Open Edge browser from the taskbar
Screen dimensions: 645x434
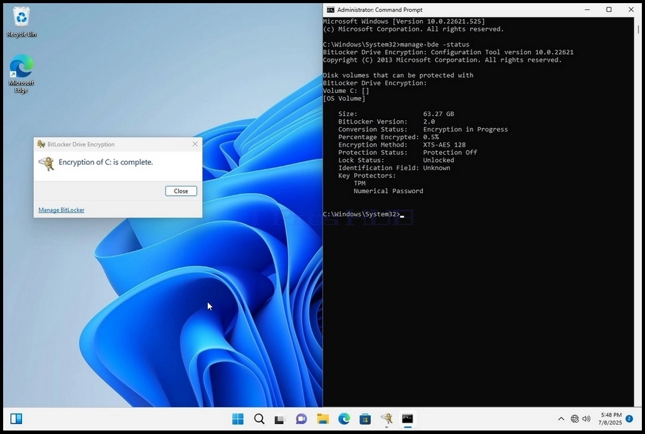point(344,419)
